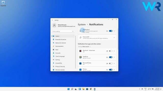The height and width of the screenshot is (91, 163).
Task: Click the Personalization brush icon
Action: click(53, 46)
